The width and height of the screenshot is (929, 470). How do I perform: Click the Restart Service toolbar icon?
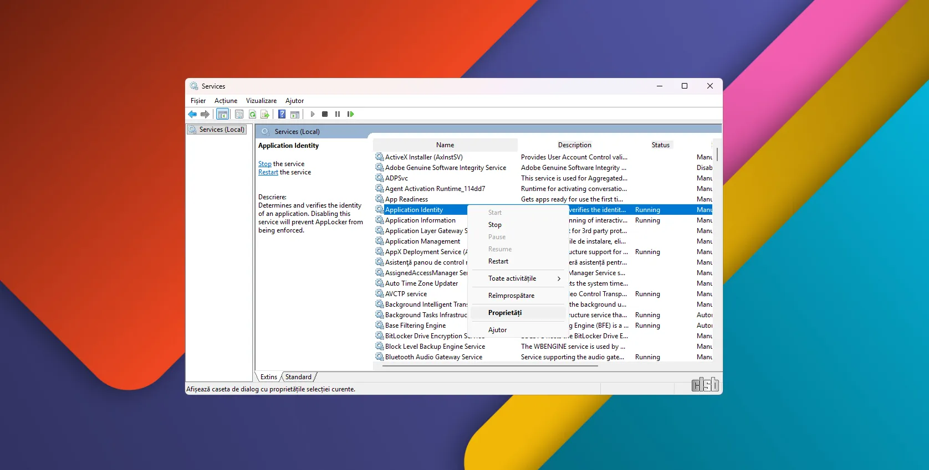[x=350, y=114]
